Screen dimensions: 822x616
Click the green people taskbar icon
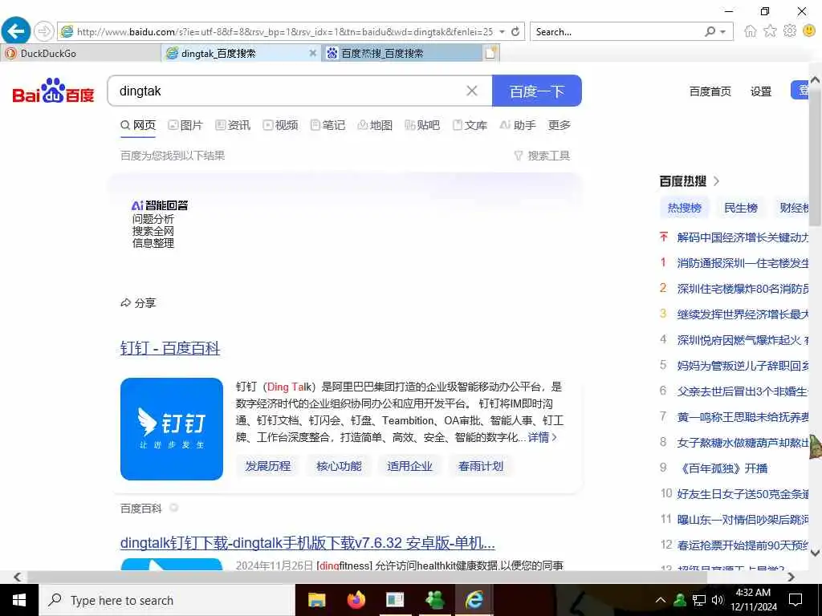point(434,600)
